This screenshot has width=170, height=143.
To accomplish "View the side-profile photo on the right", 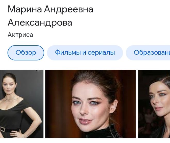I will tap(154, 104).
